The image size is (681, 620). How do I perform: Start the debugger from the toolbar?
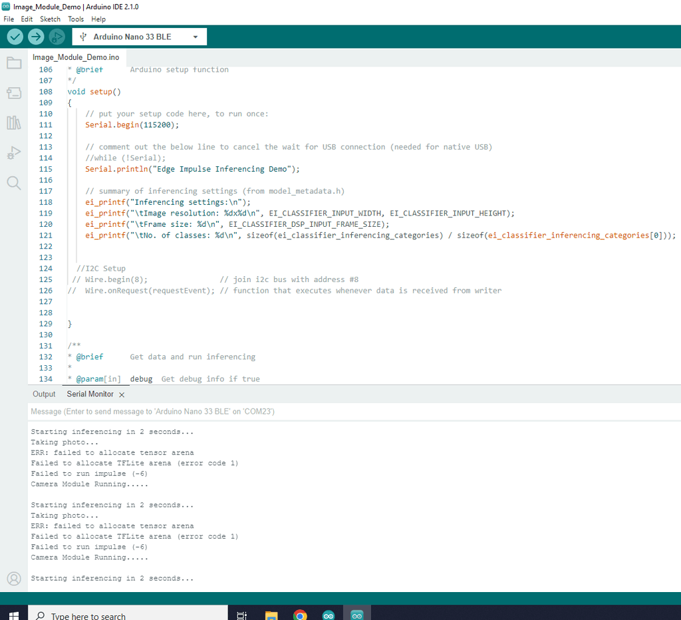[57, 37]
